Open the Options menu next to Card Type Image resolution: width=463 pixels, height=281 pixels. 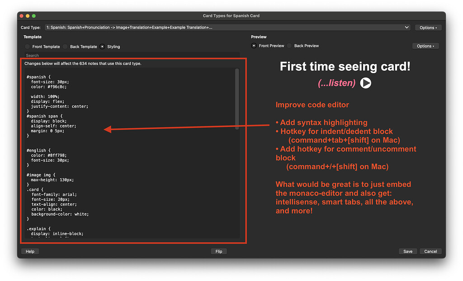click(x=428, y=27)
